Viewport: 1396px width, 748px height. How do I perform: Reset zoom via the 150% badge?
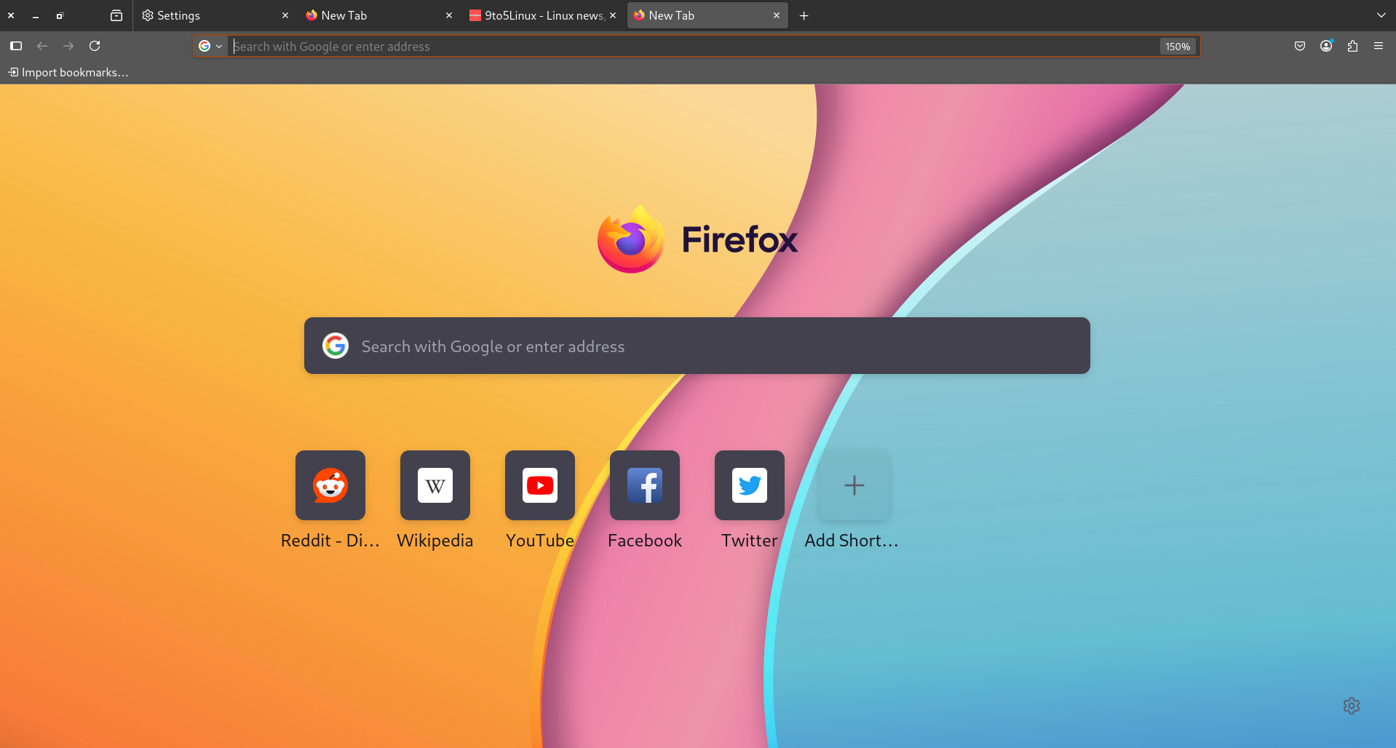tap(1177, 47)
